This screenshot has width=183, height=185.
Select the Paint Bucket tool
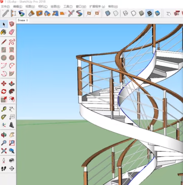[3, 32]
